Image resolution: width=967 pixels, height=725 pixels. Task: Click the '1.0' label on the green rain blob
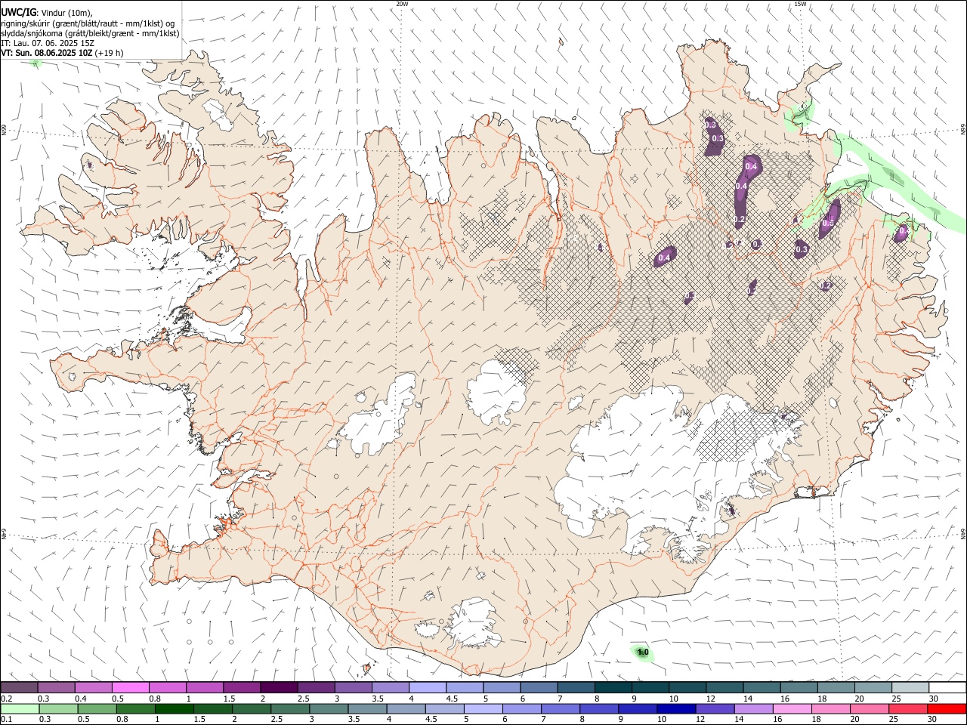(643, 652)
